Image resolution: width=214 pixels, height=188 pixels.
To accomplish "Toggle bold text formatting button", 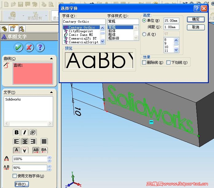I will click(x=17, y=132).
